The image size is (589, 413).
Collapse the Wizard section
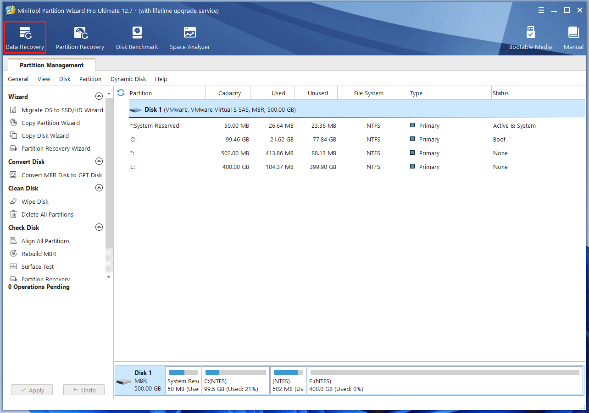click(99, 96)
